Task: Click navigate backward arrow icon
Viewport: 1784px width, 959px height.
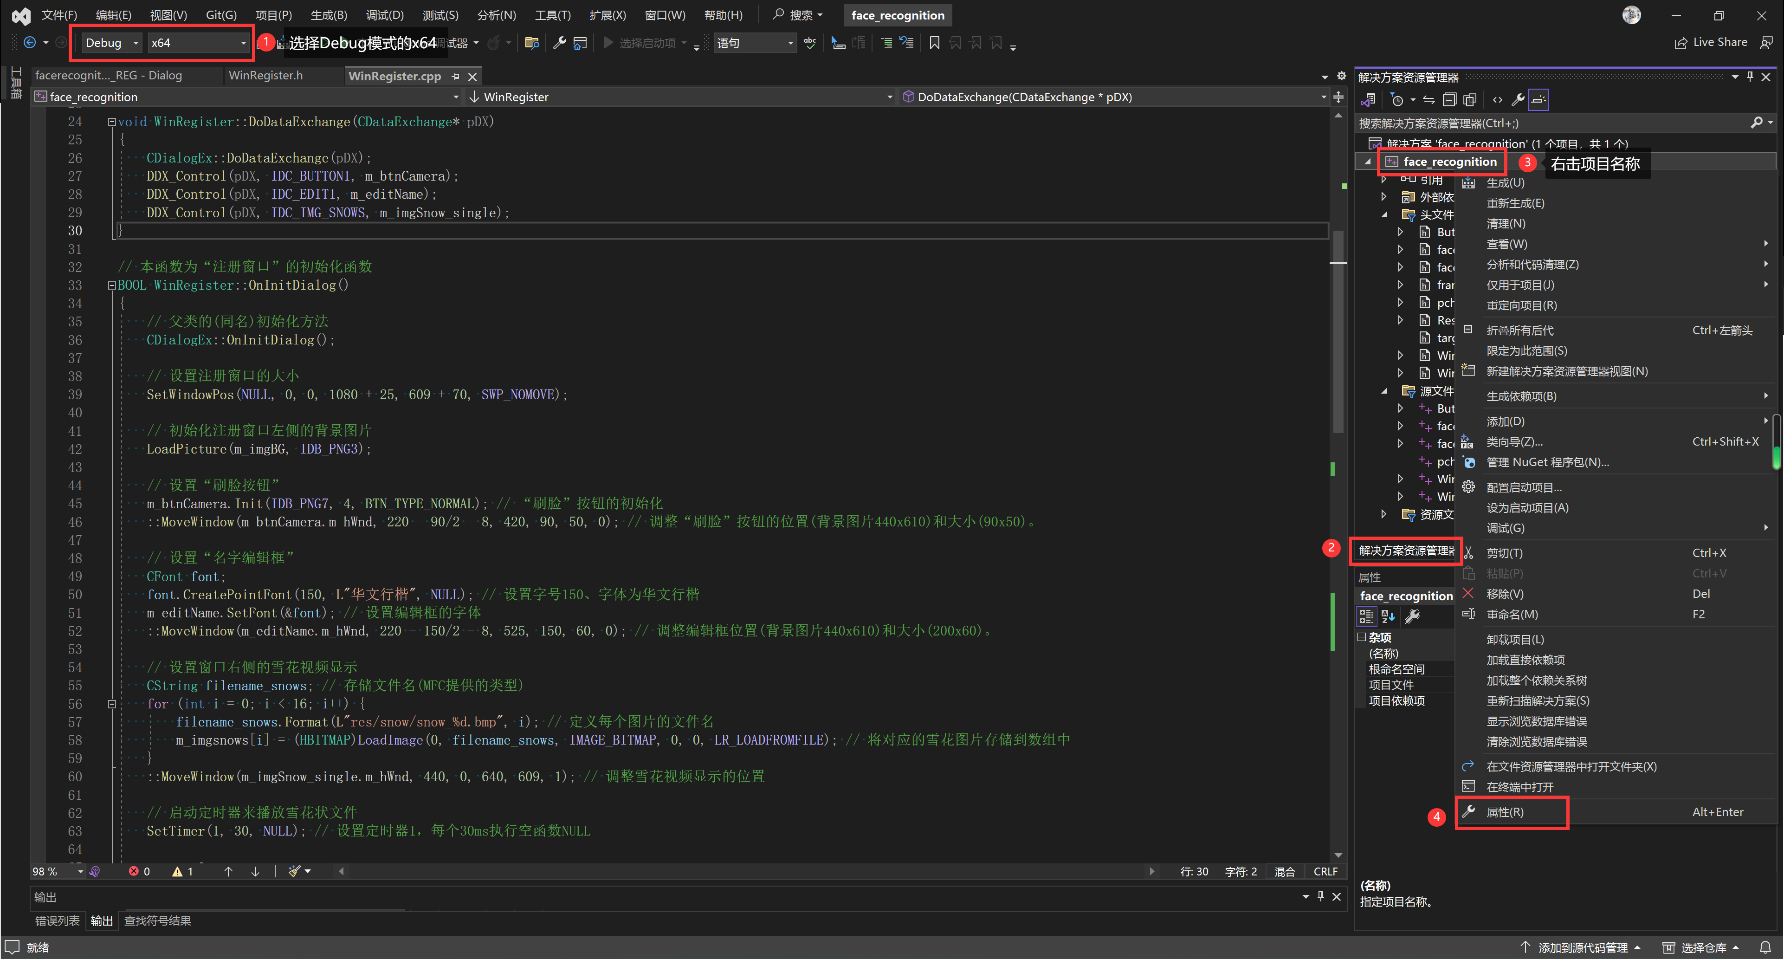Action: (29, 43)
